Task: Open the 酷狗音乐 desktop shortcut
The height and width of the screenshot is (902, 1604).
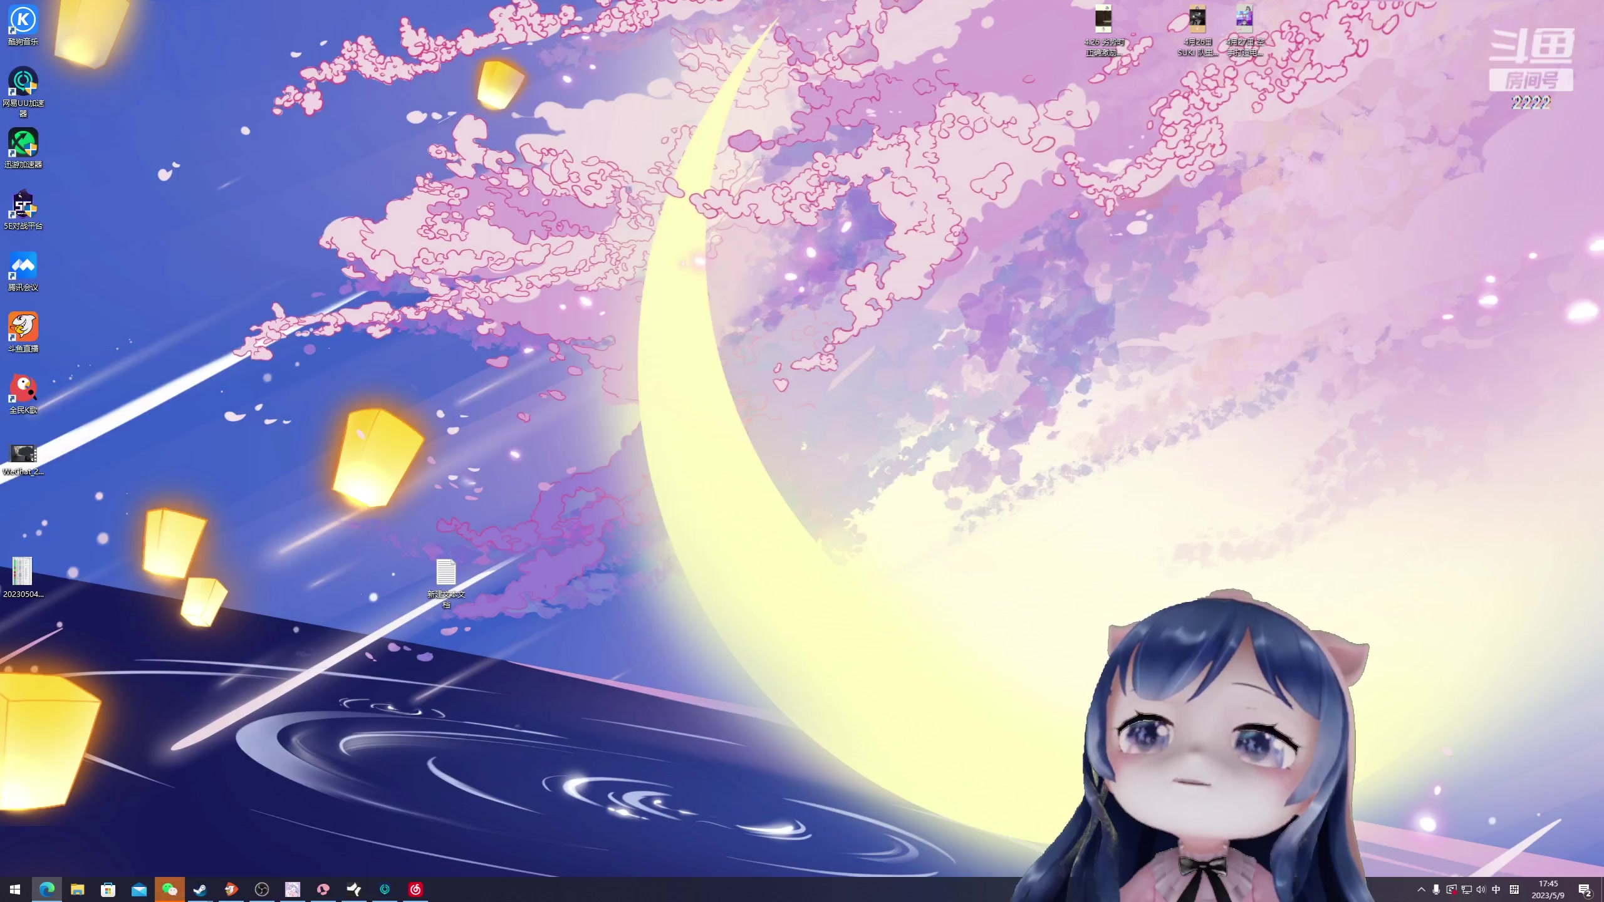Action: click(x=23, y=21)
